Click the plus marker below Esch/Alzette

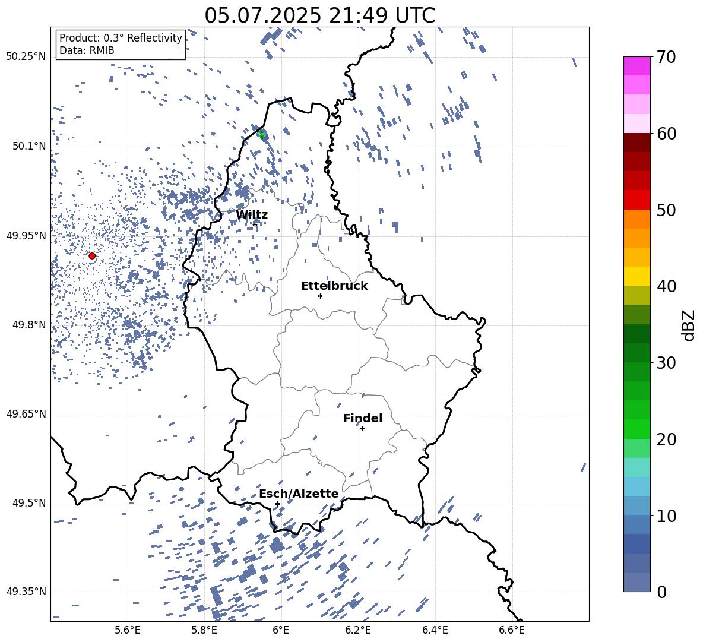pos(277,504)
